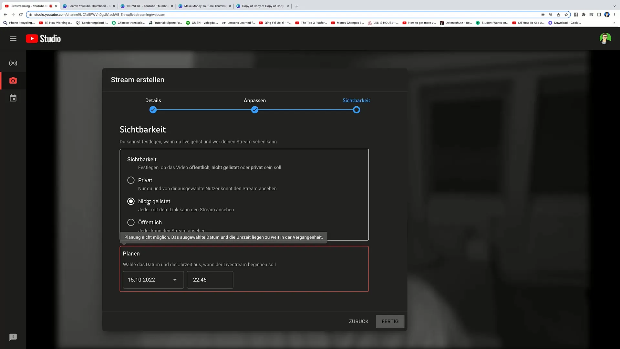Open the Chrome profile avatar
Image resolution: width=620 pixels, height=349 pixels.
pyautogui.click(x=607, y=15)
